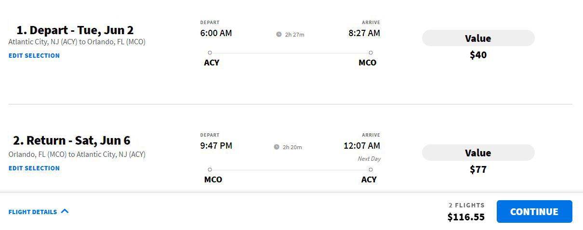Click the Flight Details link text
The width and height of the screenshot is (583, 230).
[x=33, y=212]
